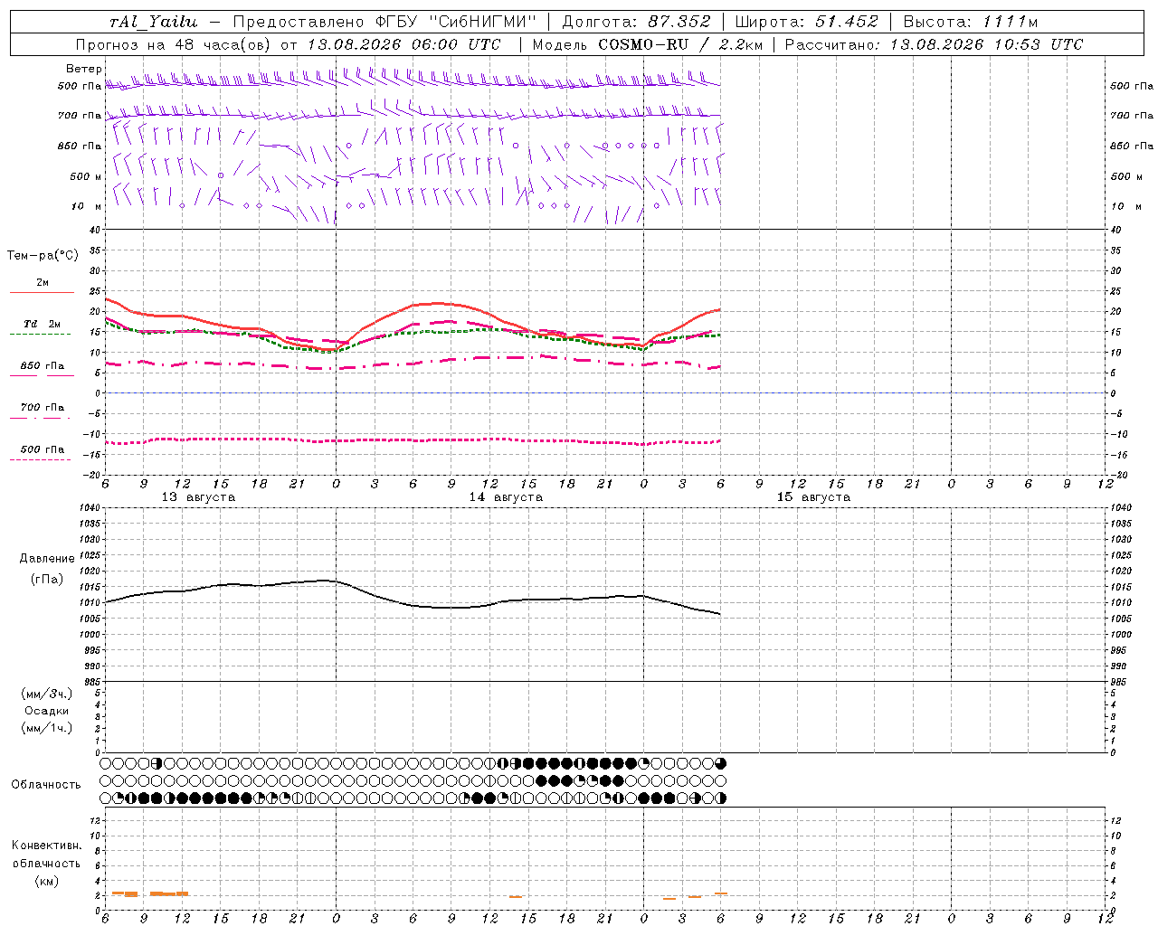Click the station height value 1111м
Screen dimensions: 1158x926
pos(1010,22)
